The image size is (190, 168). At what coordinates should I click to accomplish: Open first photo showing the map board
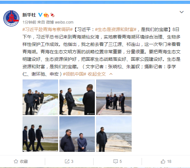[40, 97]
